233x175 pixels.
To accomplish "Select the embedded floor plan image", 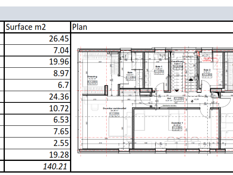I will point(154,101).
